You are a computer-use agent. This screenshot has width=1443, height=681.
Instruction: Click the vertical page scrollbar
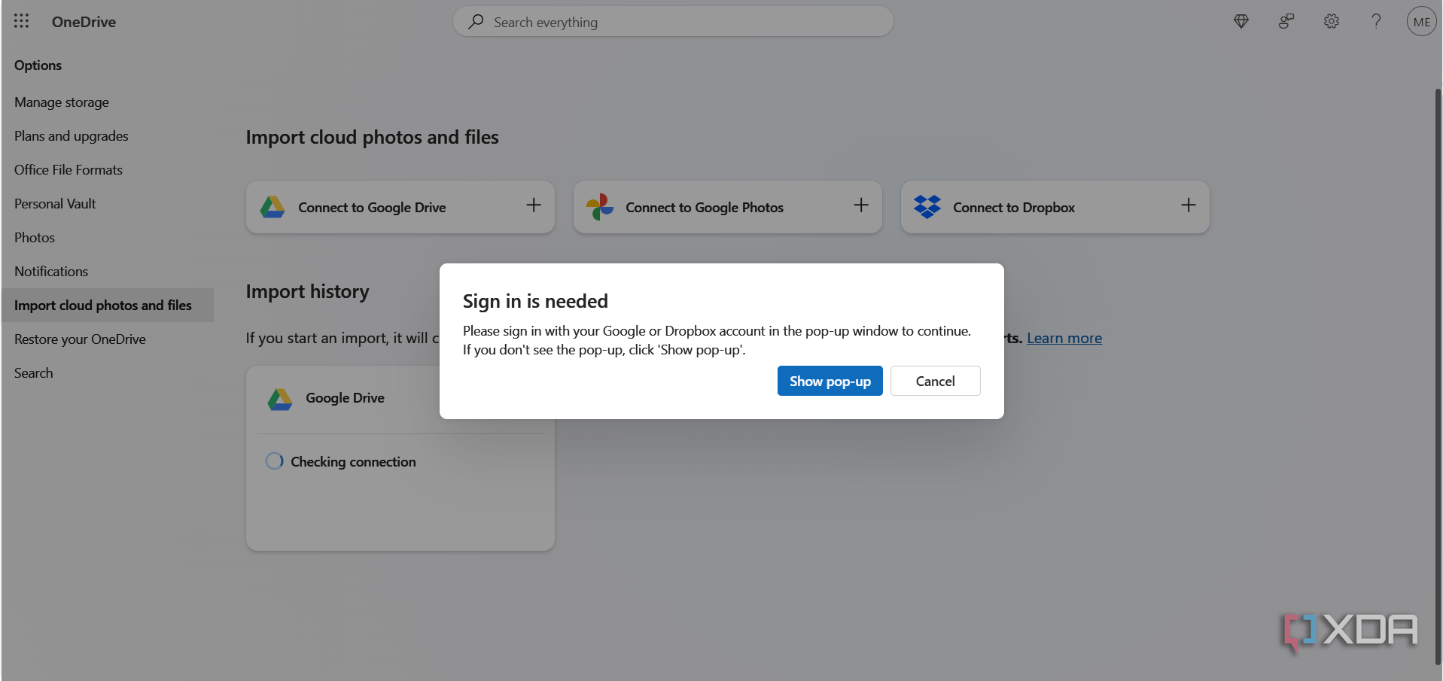(x=1438, y=376)
